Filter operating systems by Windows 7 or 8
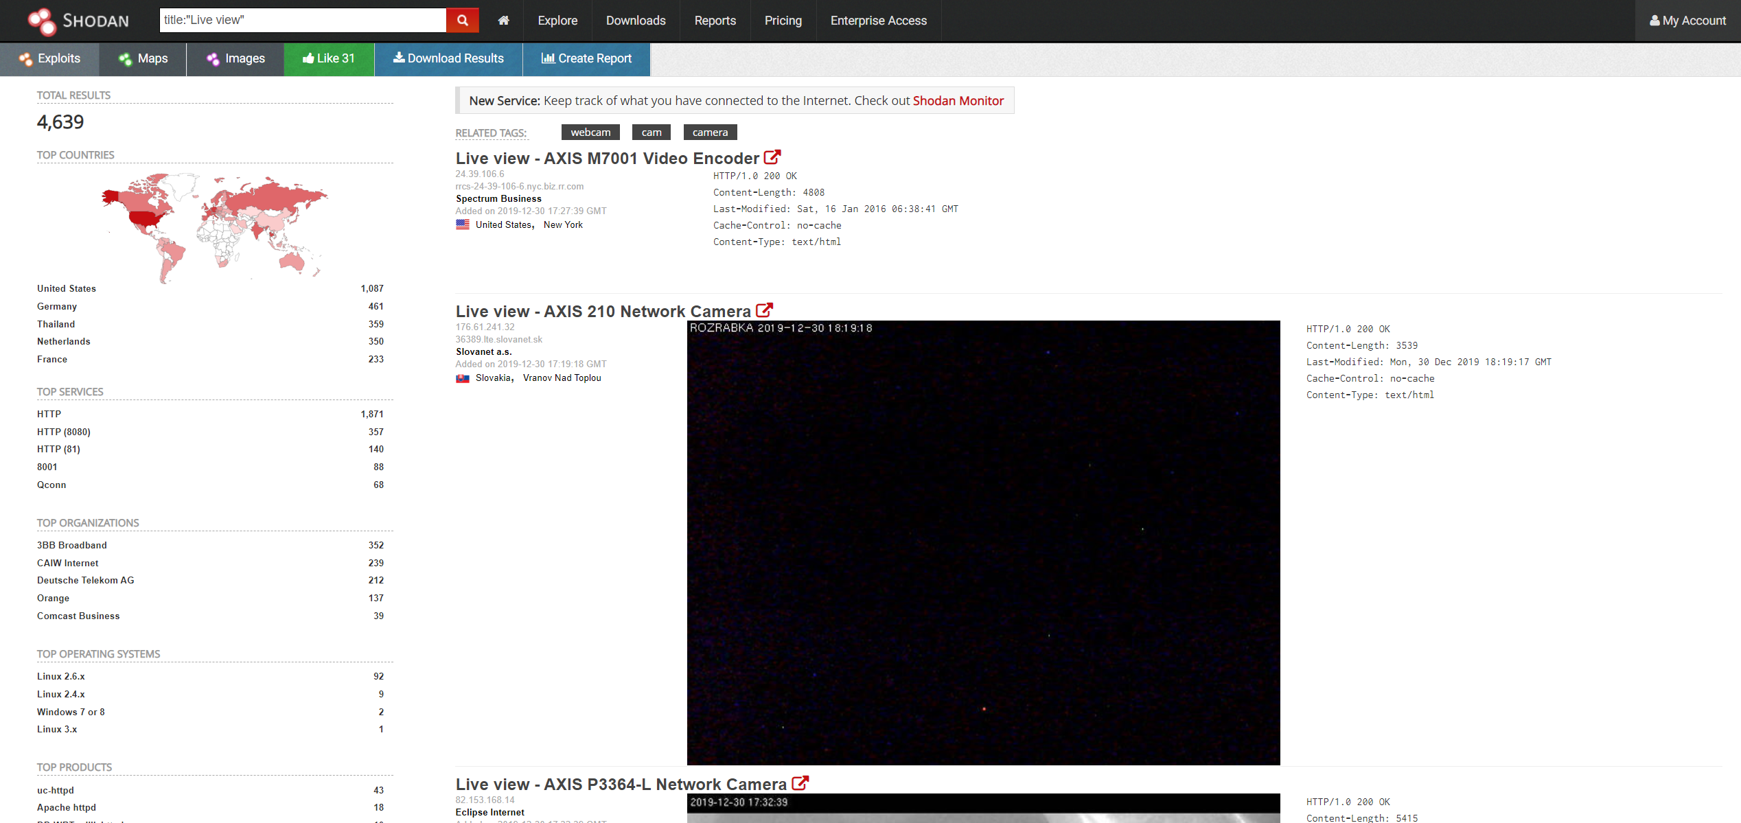Screen dimensions: 1741x823 71,712
